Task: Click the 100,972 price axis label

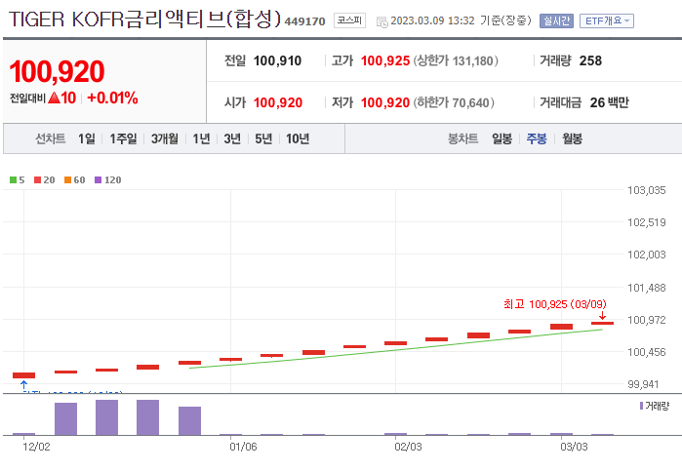Action: [646, 320]
